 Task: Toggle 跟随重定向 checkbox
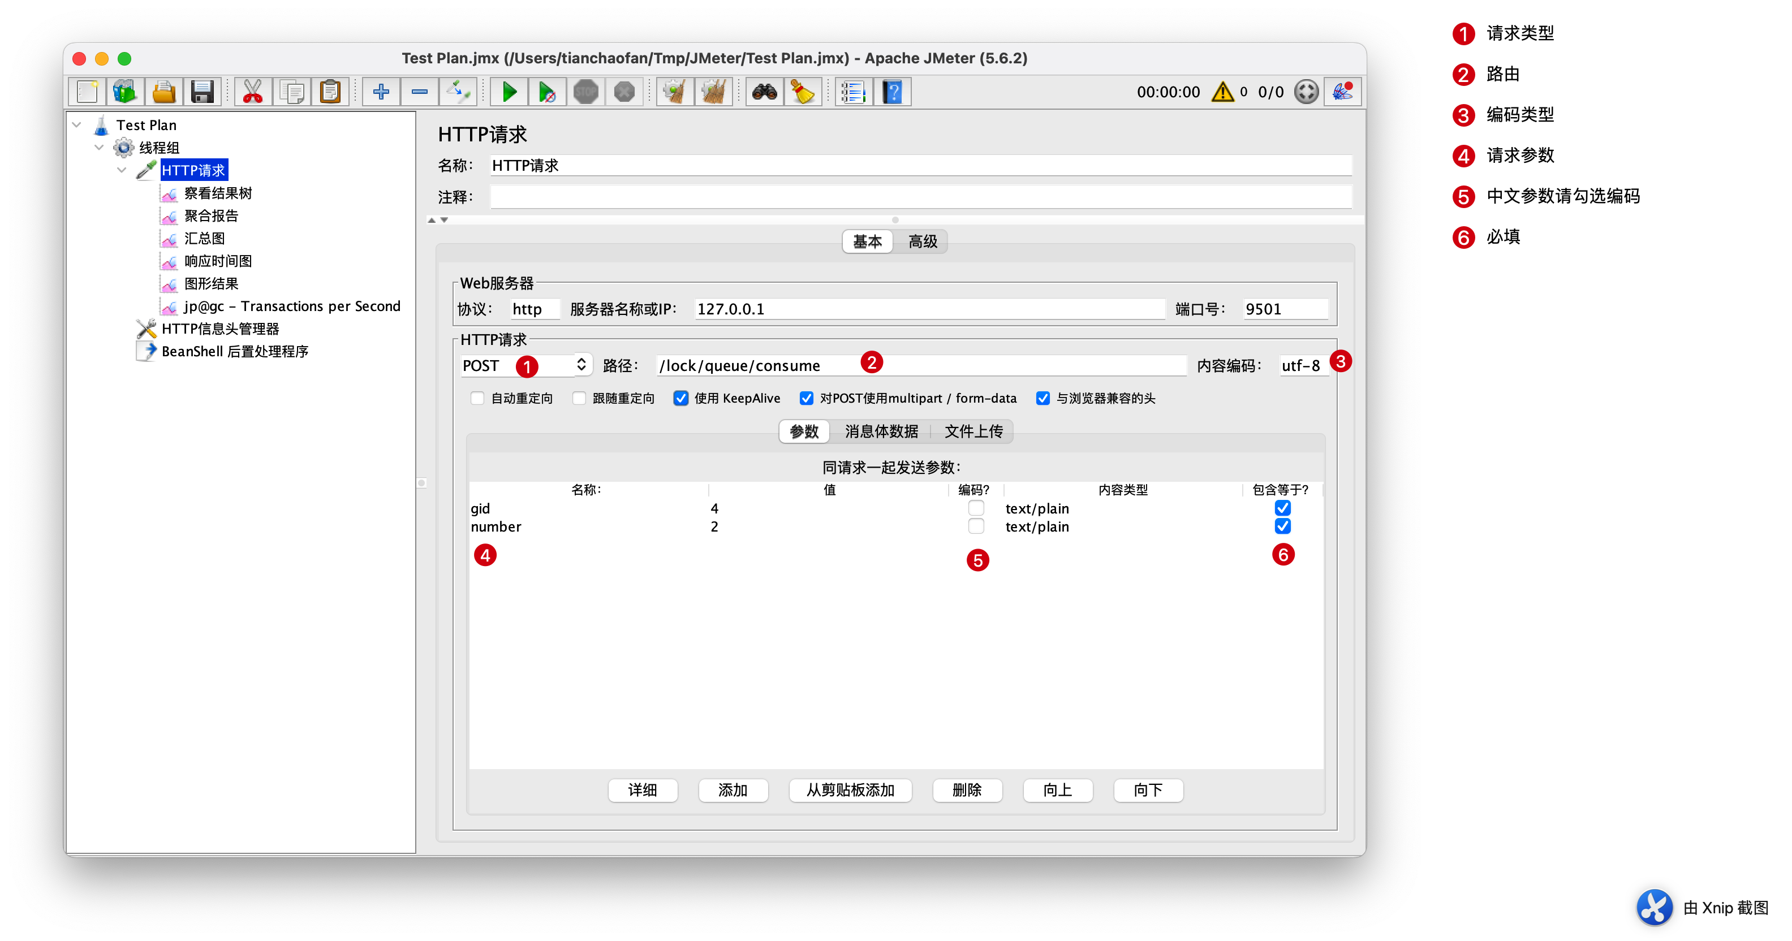click(x=579, y=399)
